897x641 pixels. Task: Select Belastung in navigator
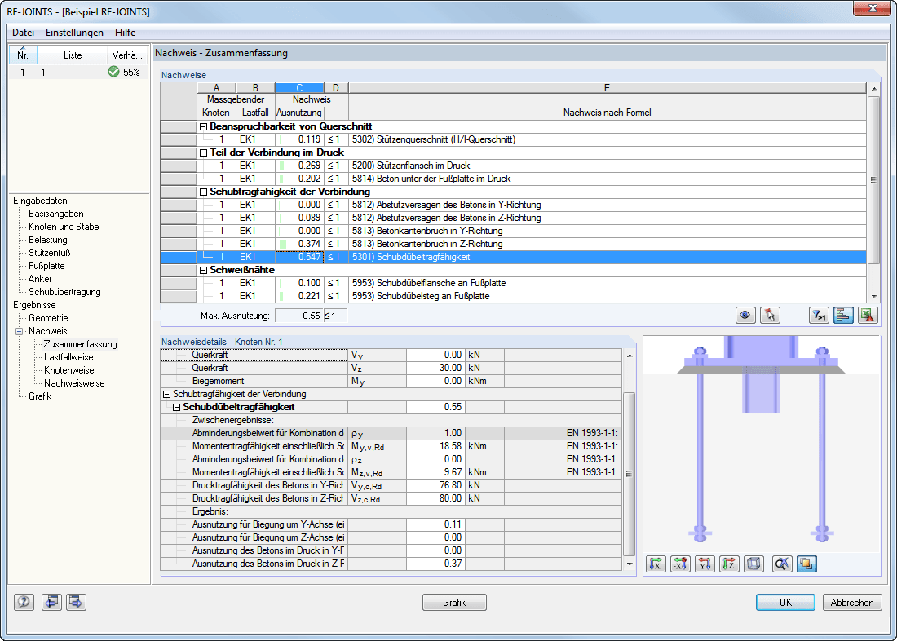click(x=48, y=241)
